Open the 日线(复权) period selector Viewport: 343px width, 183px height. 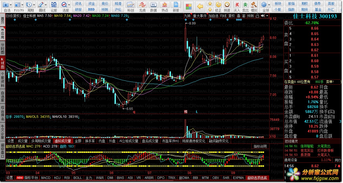click(14, 16)
